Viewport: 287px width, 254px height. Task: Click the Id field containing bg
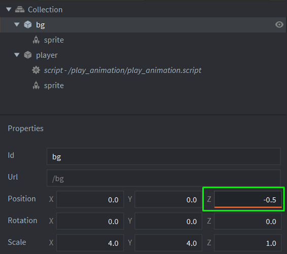164,156
